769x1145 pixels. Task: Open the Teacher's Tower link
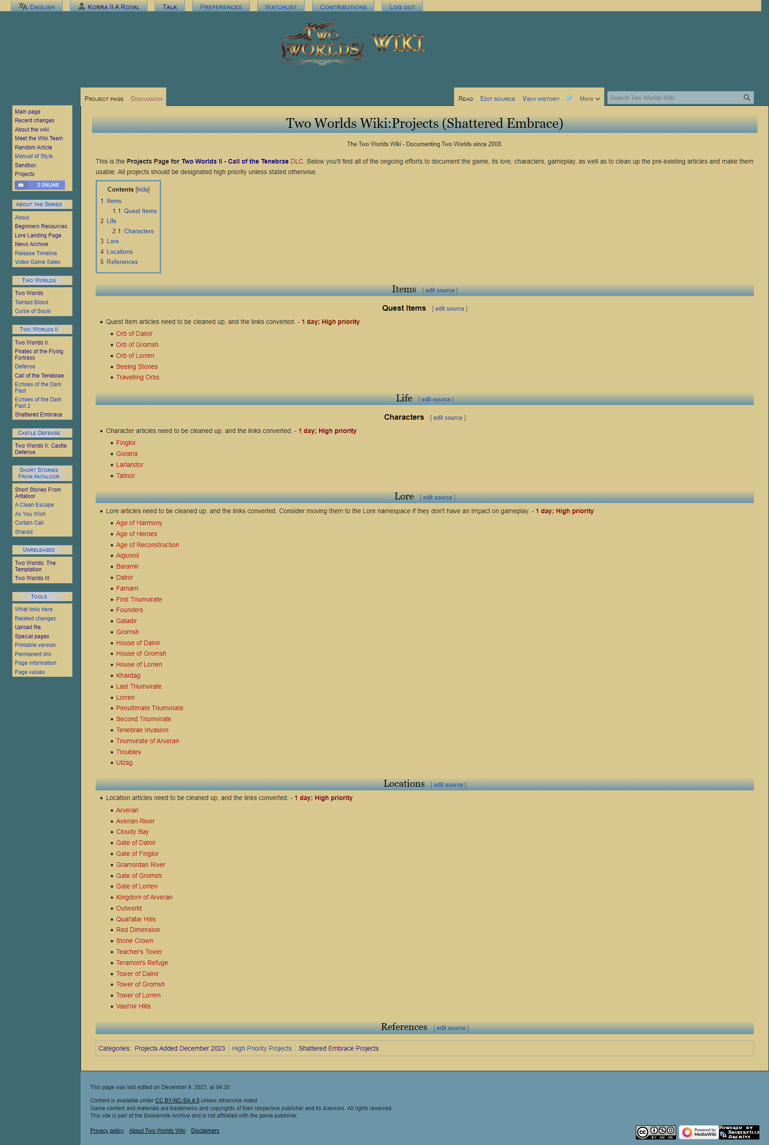139,952
